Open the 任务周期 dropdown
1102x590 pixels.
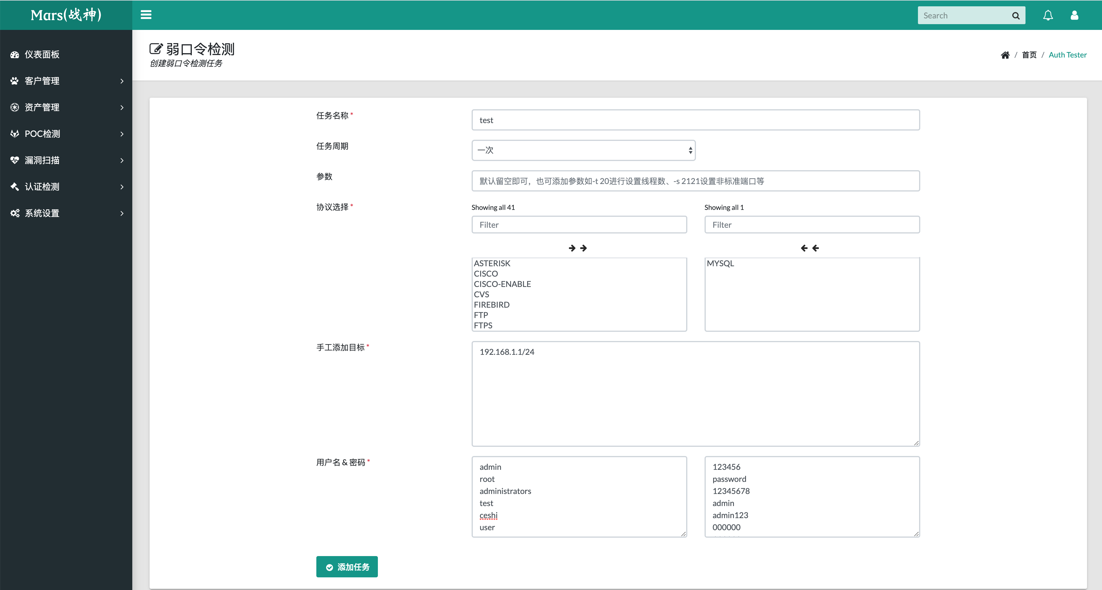(583, 150)
